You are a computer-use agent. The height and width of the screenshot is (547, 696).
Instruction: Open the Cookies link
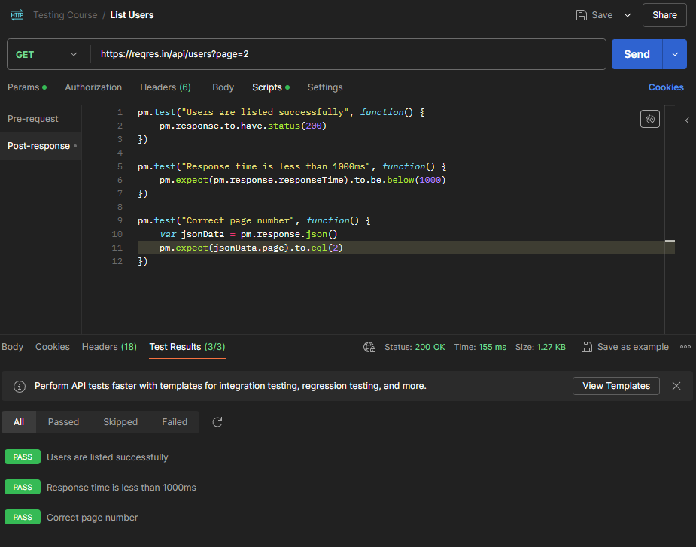tap(666, 87)
